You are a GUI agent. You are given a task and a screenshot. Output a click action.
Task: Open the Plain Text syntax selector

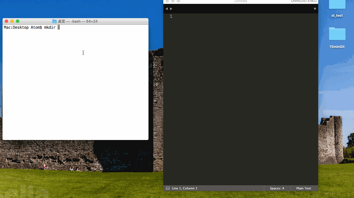[304, 188]
